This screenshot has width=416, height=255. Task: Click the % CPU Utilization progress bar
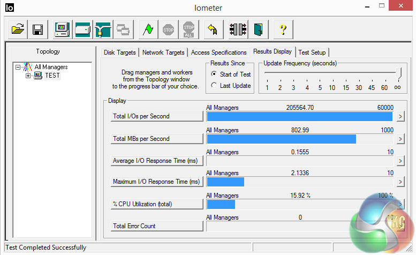[300, 204]
